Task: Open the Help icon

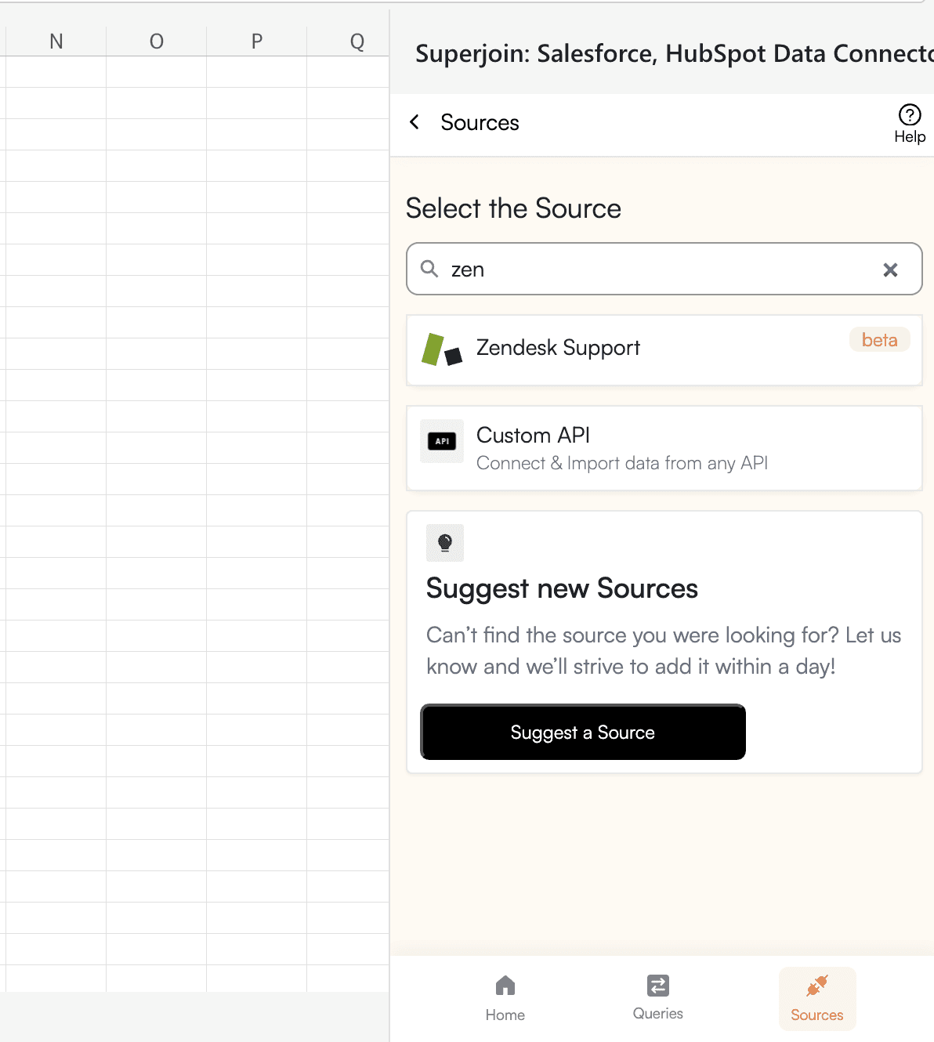Action: coord(909,124)
